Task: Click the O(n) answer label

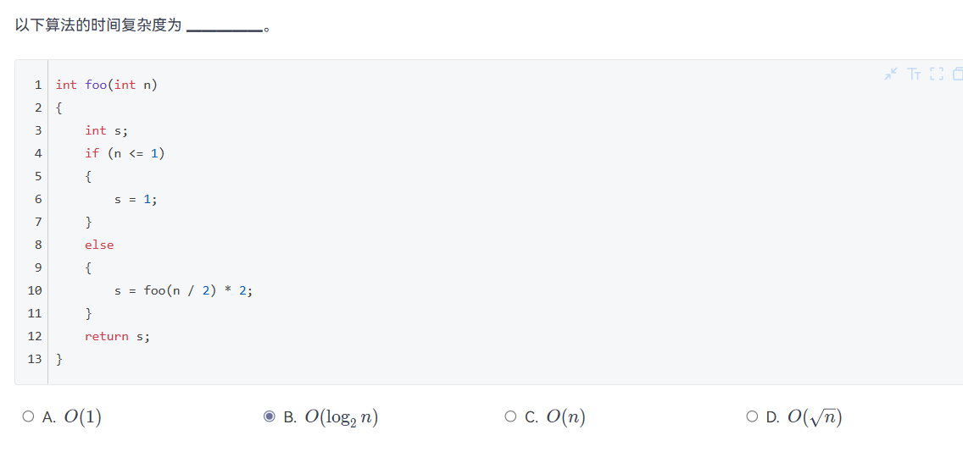Action: pos(565,417)
